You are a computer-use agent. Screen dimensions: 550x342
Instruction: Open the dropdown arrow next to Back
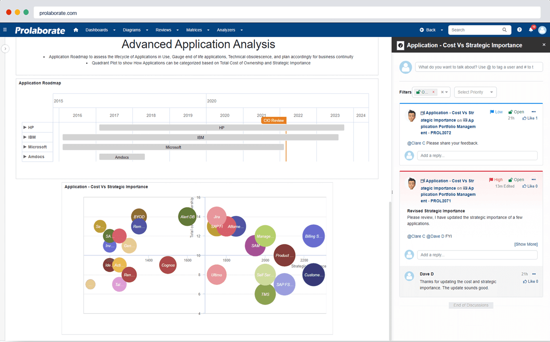click(x=442, y=30)
